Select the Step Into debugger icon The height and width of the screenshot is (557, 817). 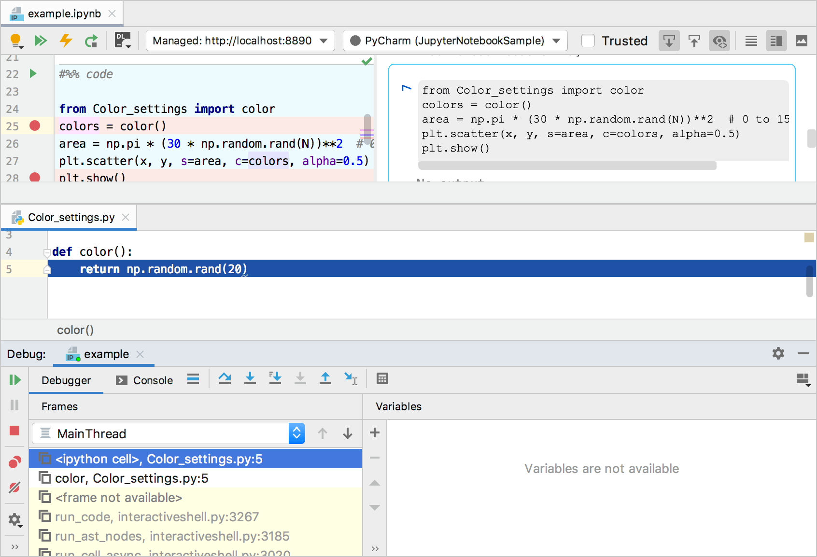[250, 379]
